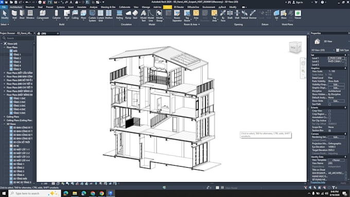
Task: Open the TẦNG 1 floor plan
Action: point(17,55)
